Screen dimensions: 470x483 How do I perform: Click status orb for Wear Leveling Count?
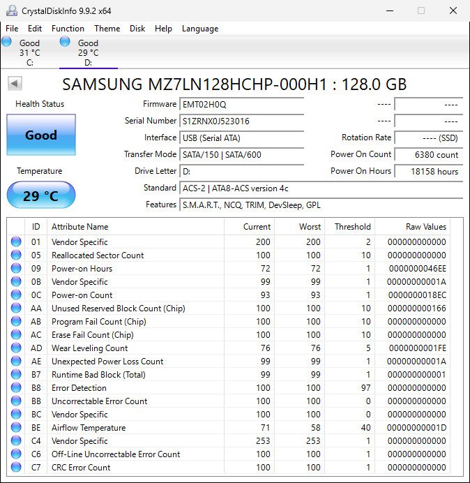16,348
